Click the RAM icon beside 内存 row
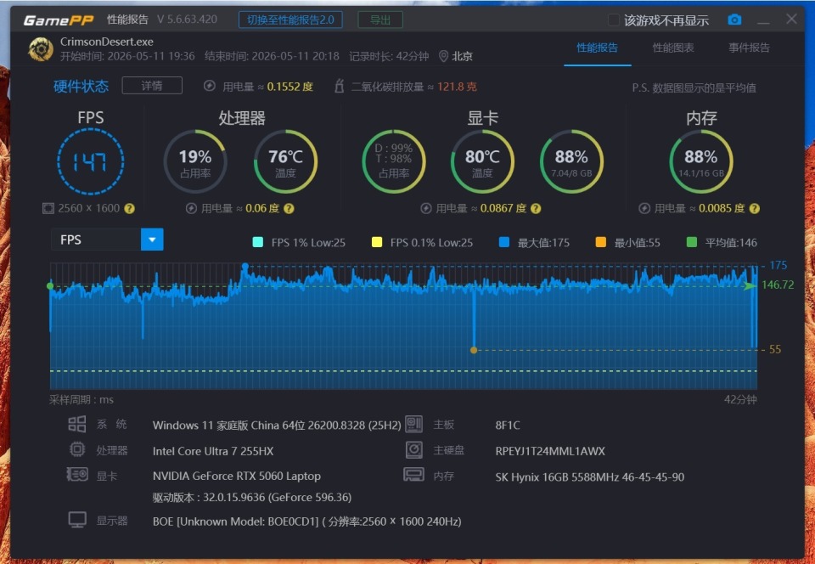Image resolution: width=815 pixels, height=564 pixels. [x=413, y=475]
